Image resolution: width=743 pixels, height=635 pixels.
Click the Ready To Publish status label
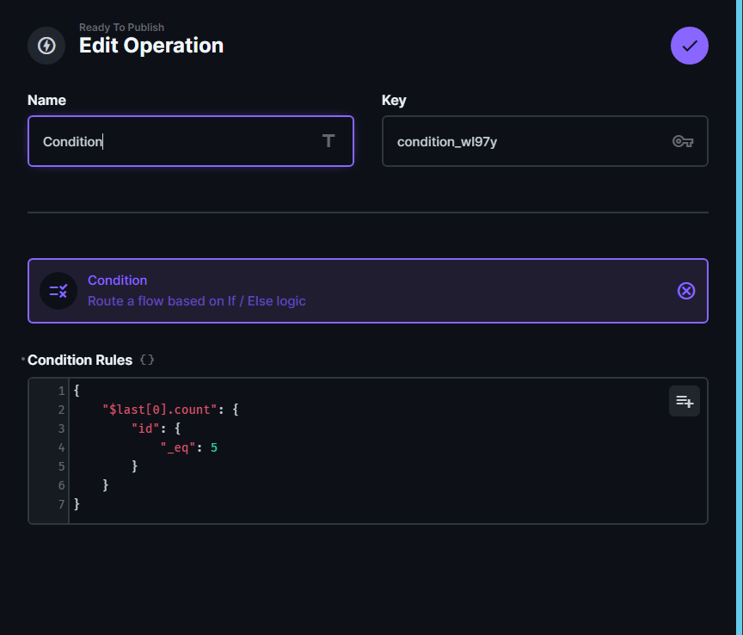click(x=122, y=27)
